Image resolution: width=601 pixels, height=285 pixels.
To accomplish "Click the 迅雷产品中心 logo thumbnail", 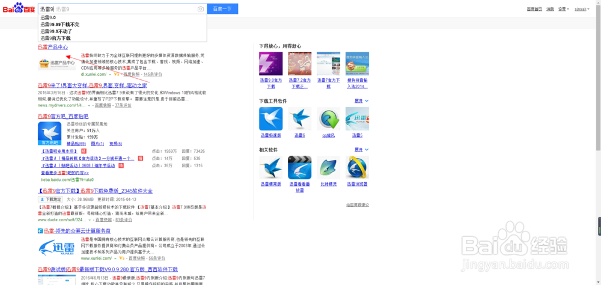I will pyautogui.click(x=56, y=62).
